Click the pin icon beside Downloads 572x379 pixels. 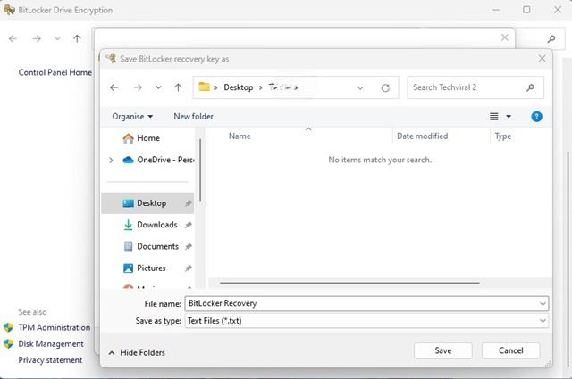(189, 225)
